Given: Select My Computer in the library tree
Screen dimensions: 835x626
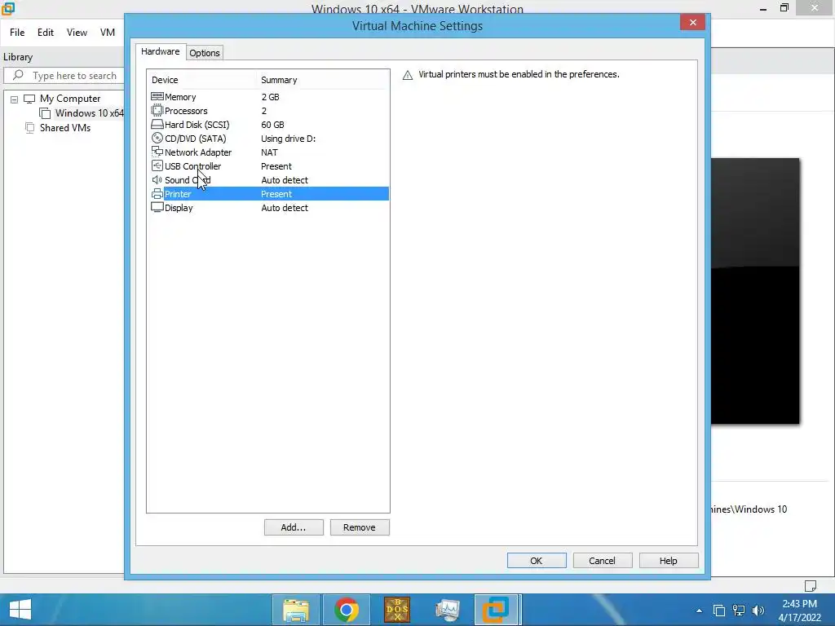Looking at the screenshot, I should coord(70,99).
